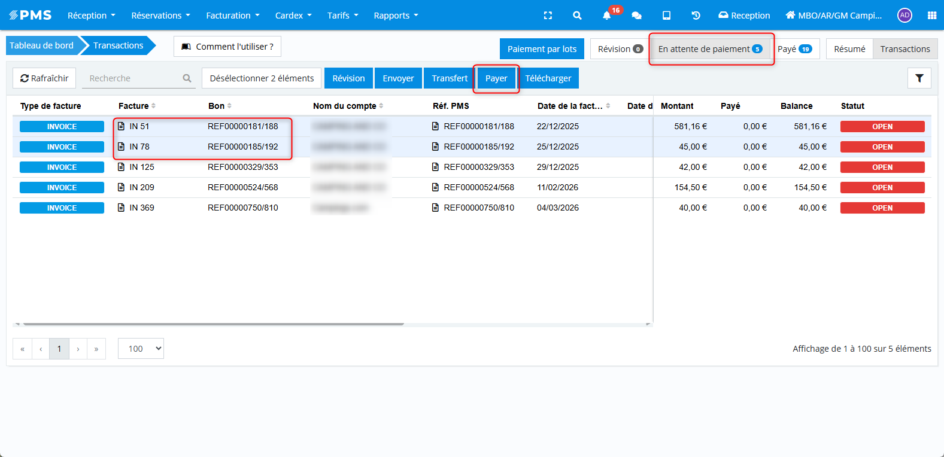This screenshot has width=944, height=457.
Task: Expand the Rapports dropdown menu
Action: click(x=396, y=16)
